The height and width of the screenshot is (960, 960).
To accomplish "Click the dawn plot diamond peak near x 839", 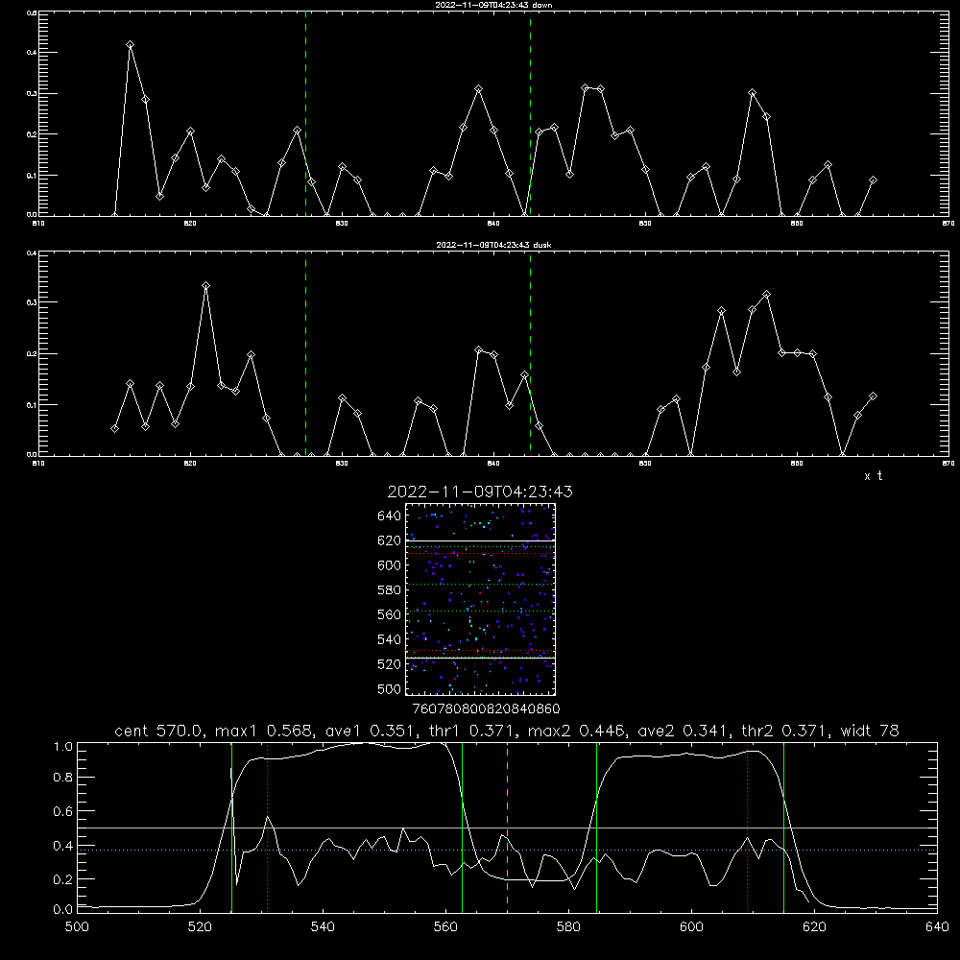I will tap(479, 88).
